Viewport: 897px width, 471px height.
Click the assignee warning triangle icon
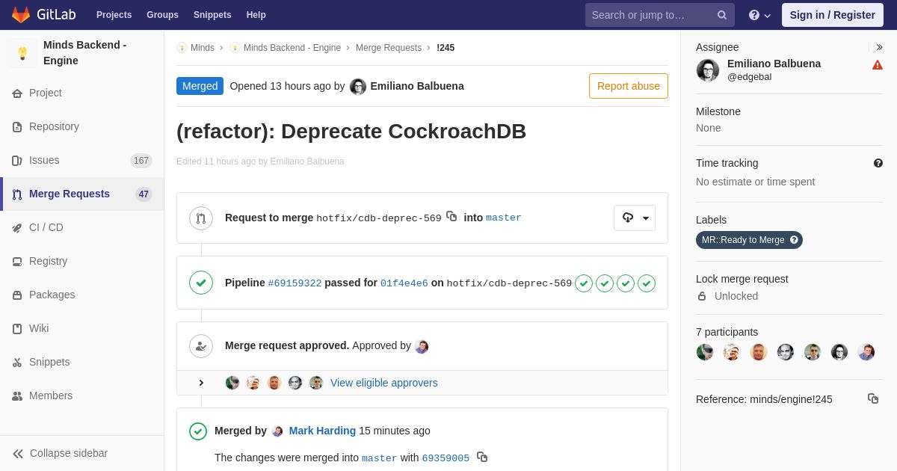(x=878, y=65)
